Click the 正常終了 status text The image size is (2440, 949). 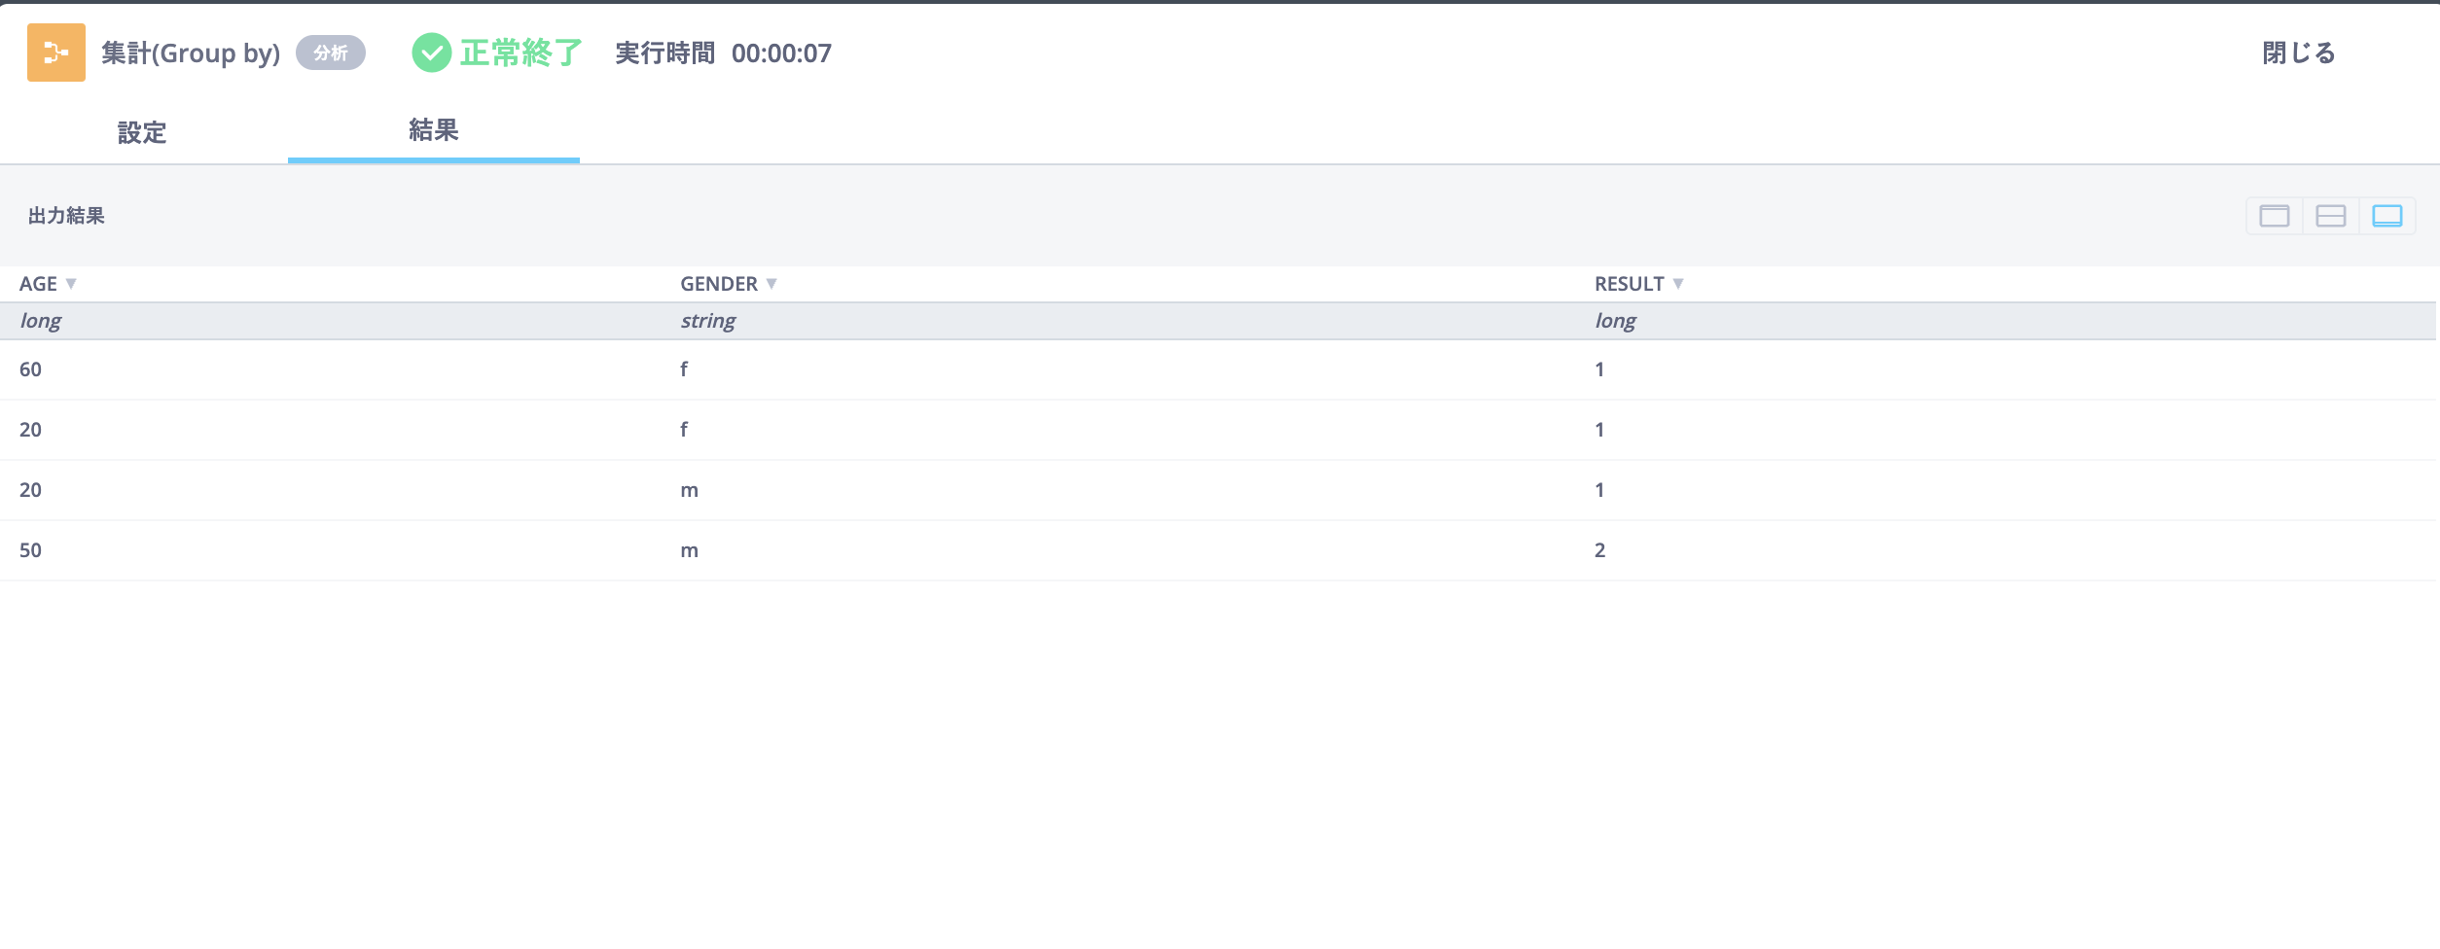[x=520, y=53]
